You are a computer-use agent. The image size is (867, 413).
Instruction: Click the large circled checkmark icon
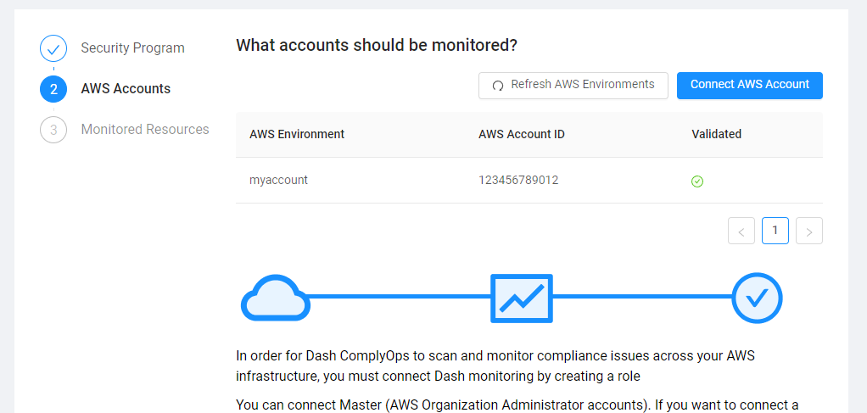(757, 298)
